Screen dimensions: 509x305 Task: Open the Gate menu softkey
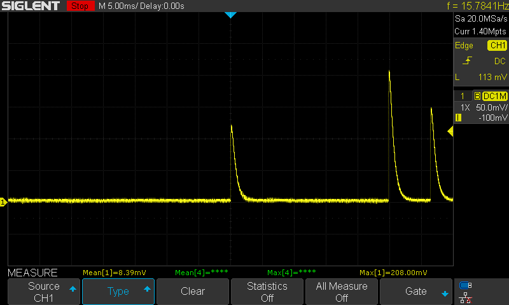pos(416,292)
